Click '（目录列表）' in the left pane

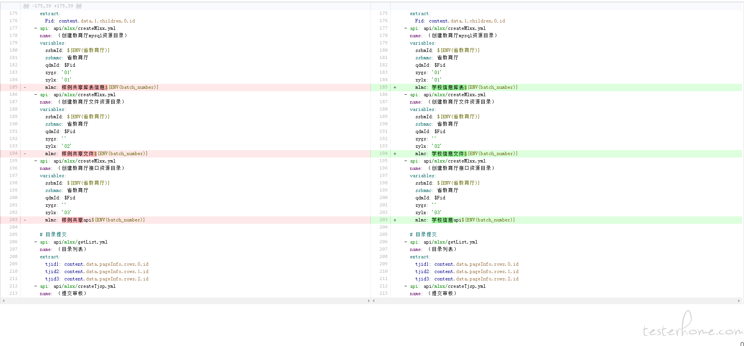[72, 249]
